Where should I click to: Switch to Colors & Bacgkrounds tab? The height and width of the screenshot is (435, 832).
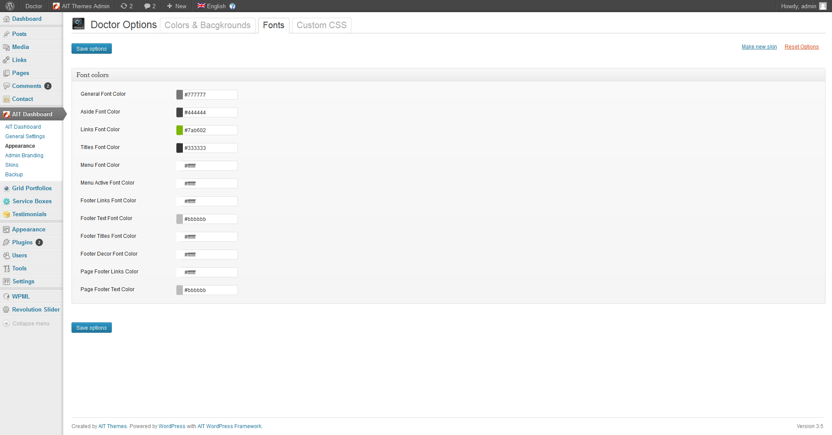[x=208, y=25]
